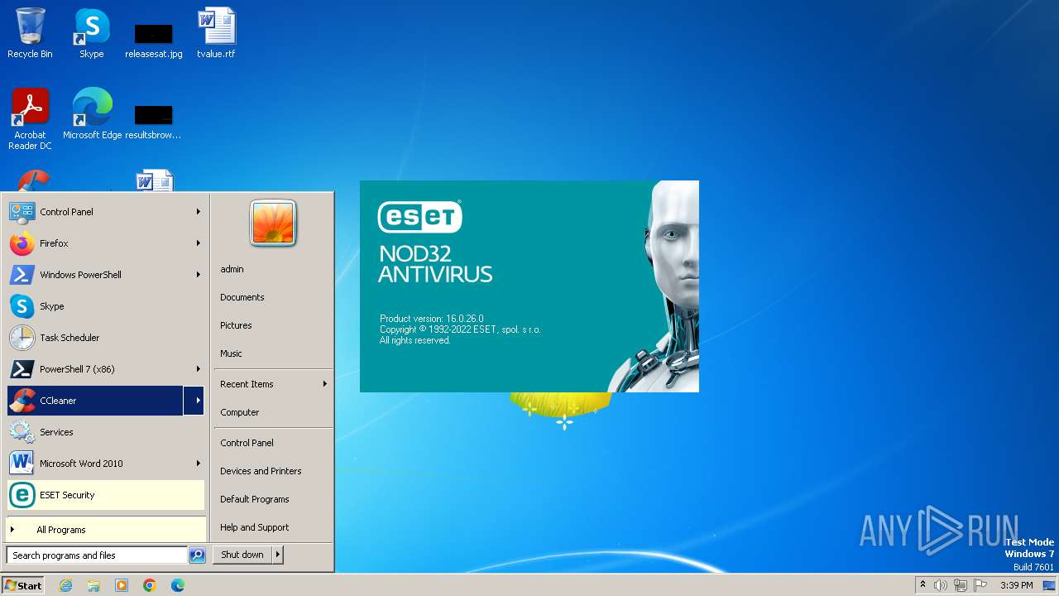Click Search programs and files box

click(x=97, y=555)
